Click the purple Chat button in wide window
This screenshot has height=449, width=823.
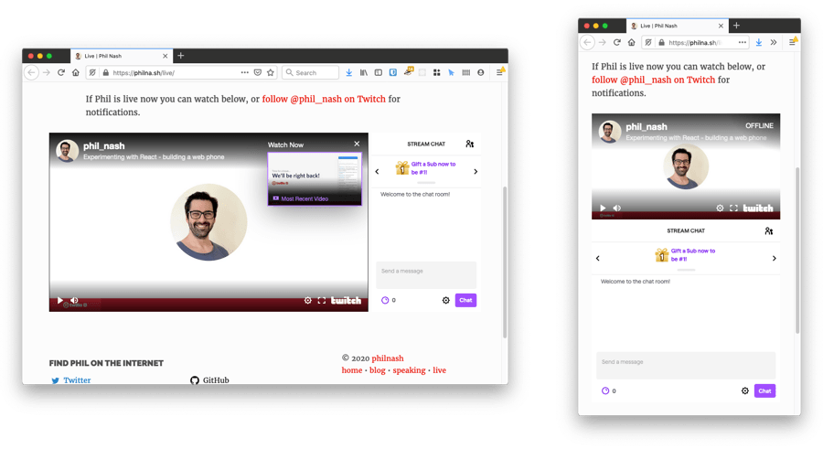465,300
